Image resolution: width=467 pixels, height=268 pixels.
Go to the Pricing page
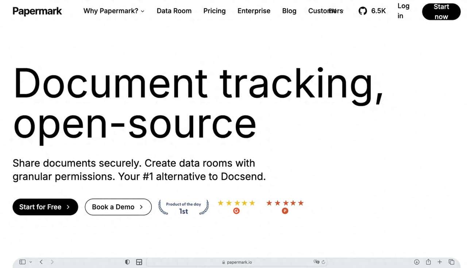(x=215, y=11)
